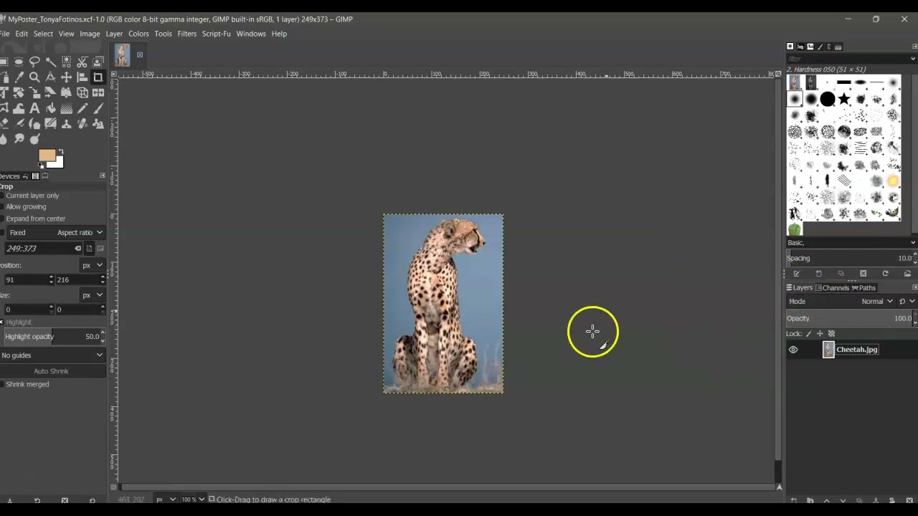Select the Clone stamp tool

[67, 123]
